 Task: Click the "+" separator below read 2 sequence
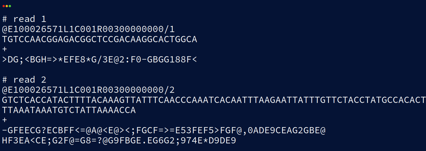[5, 120]
